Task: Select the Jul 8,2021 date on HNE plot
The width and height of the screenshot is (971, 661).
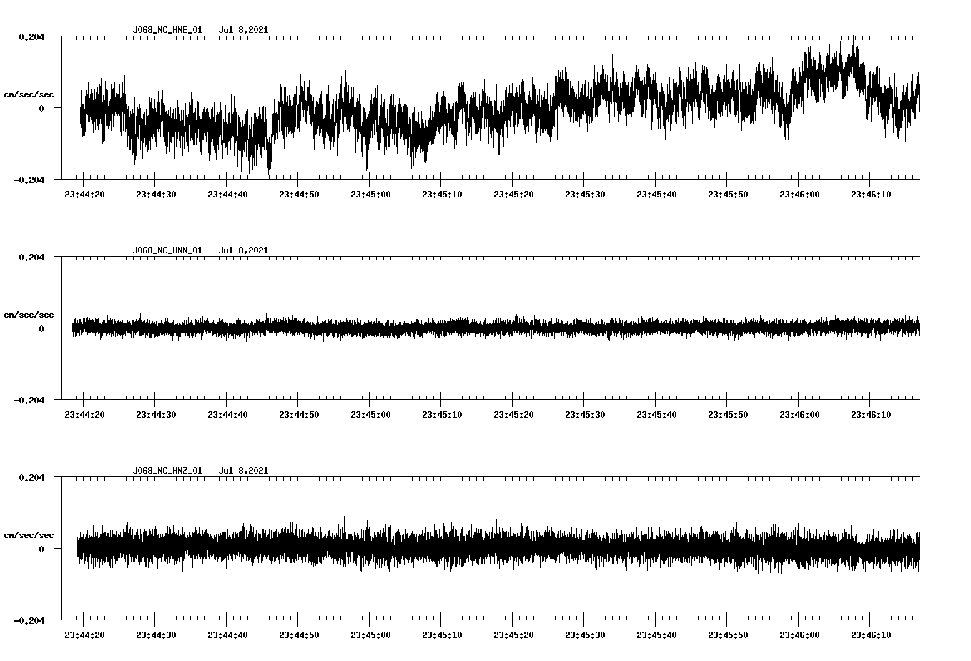Action: tap(244, 30)
